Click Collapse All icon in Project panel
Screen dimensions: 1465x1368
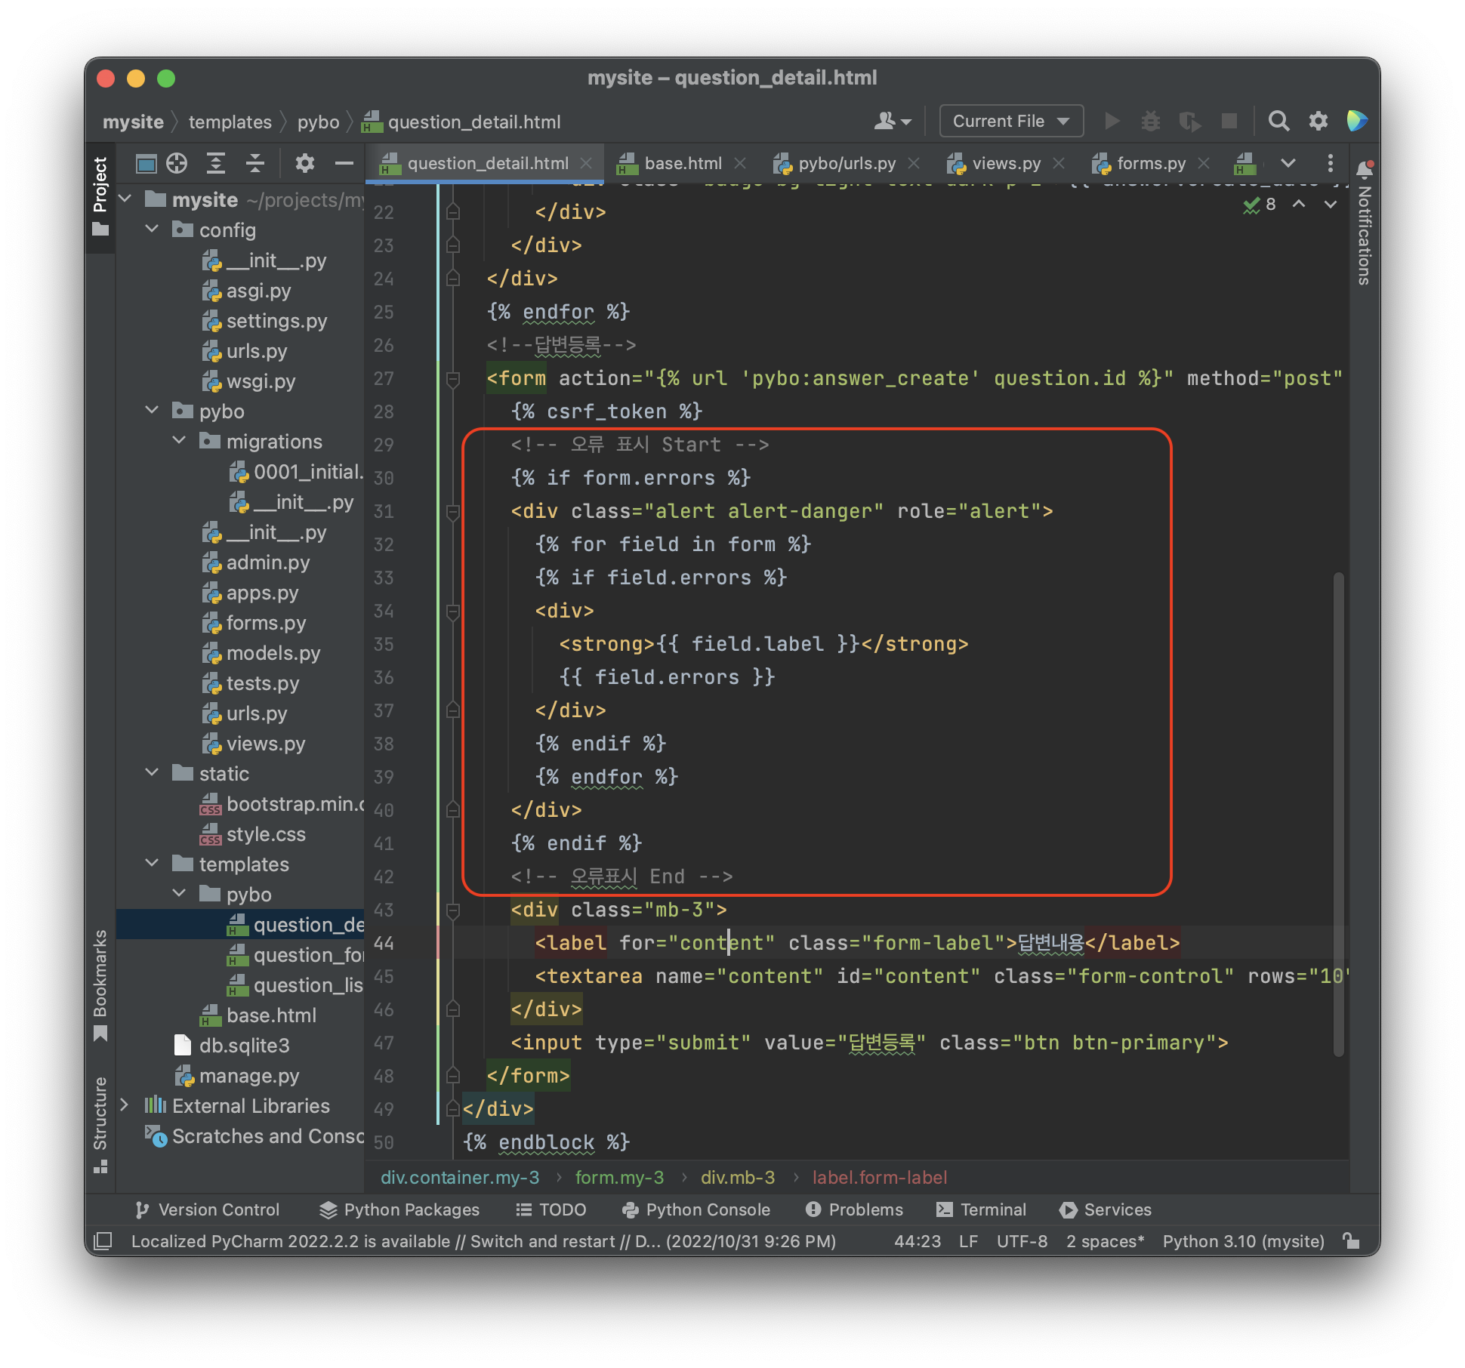255,163
